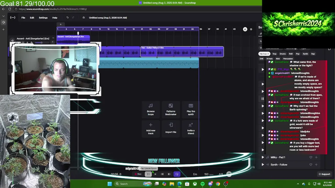The width and height of the screenshot is (335, 188).
Task: Choose Import file
Action: coord(171,128)
